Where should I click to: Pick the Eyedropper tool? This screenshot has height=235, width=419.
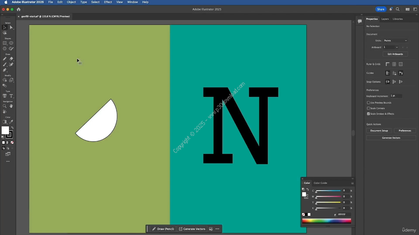11,122
